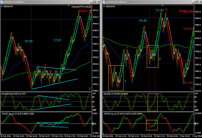Viewport: 202px width, 138px height.
Task: Click the skull icon in the GER30,M3 chart
Action: pos(90,89)
